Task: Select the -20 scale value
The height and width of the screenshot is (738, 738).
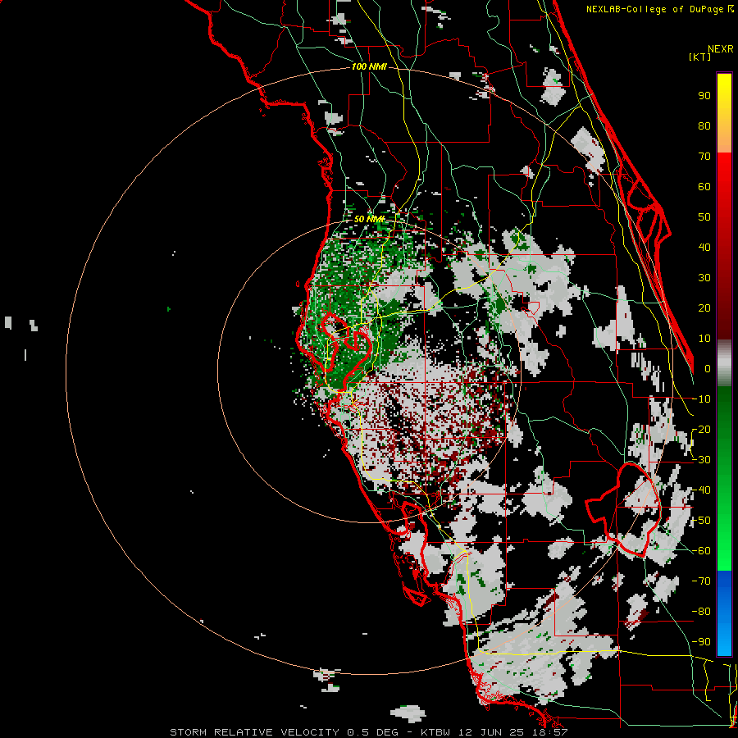Action: 701,429
